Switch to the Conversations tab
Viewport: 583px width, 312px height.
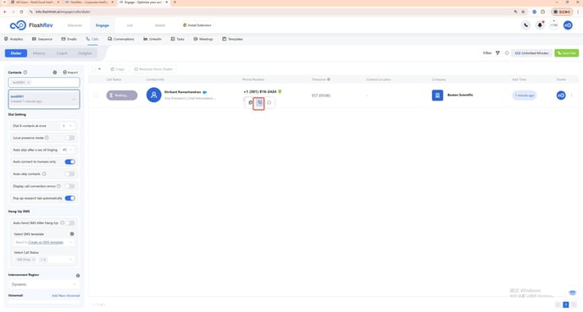pos(121,39)
